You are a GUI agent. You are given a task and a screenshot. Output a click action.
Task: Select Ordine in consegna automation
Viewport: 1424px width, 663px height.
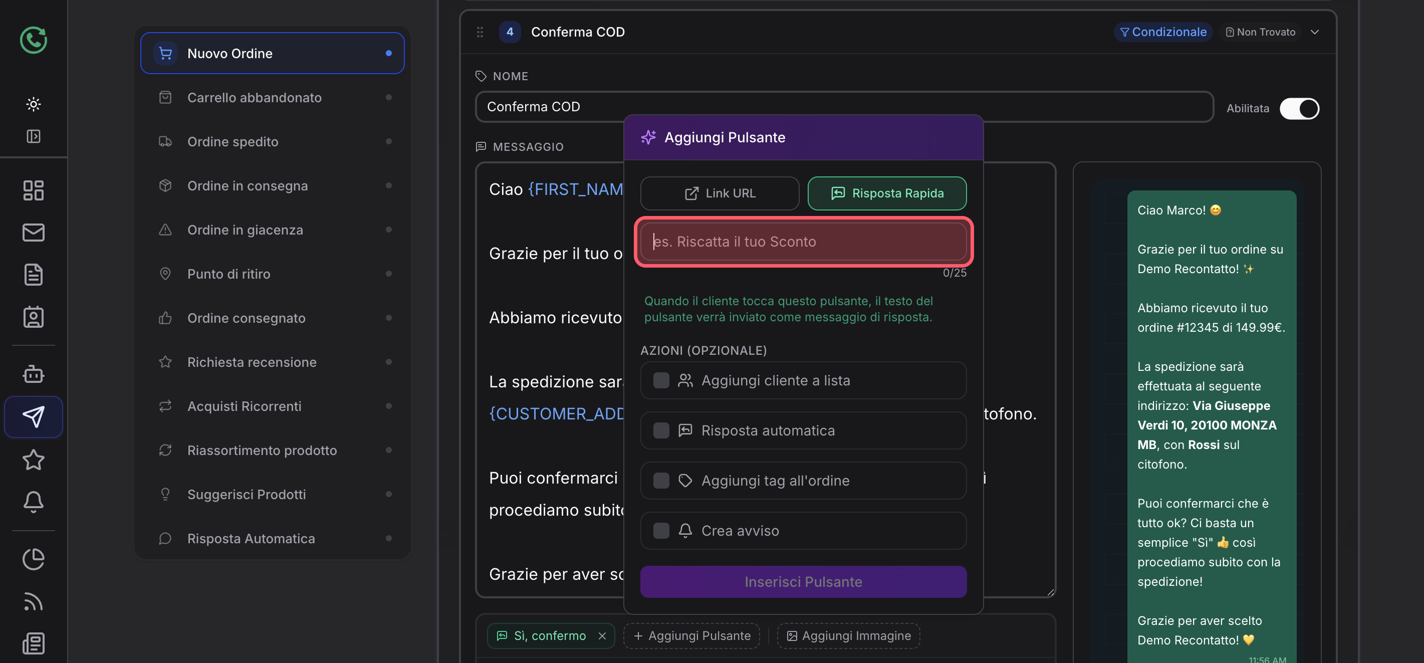click(x=272, y=186)
